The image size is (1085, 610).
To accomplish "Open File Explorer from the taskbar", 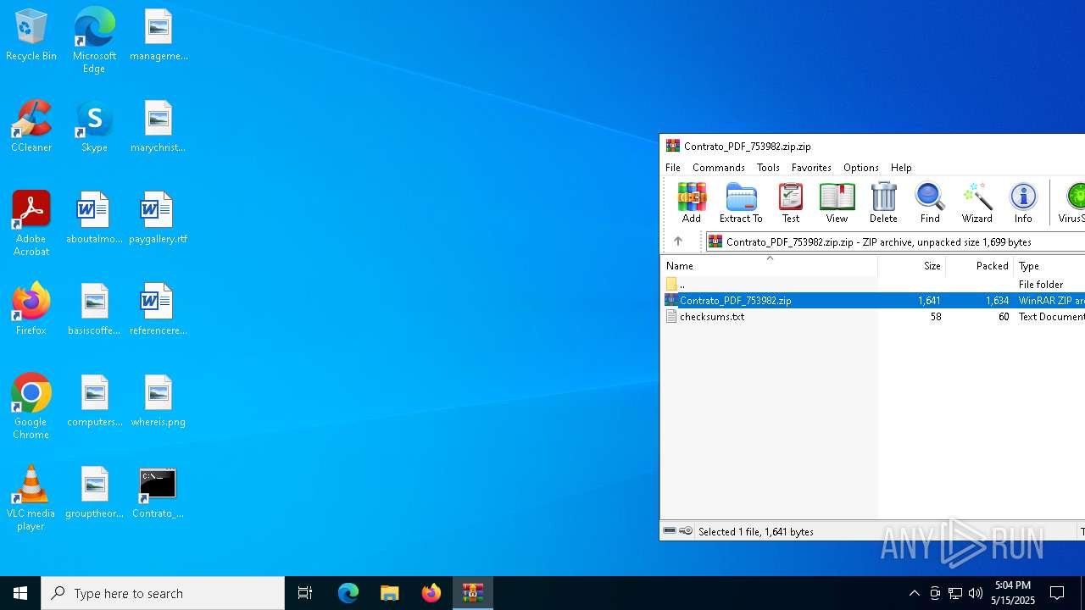I will click(390, 593).
